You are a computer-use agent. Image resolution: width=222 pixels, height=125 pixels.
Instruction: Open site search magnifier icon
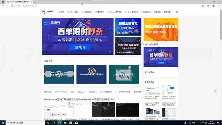coord(177,12)
